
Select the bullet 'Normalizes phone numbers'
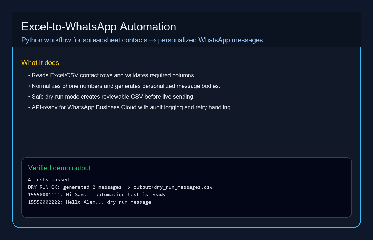tap(124, 86)
